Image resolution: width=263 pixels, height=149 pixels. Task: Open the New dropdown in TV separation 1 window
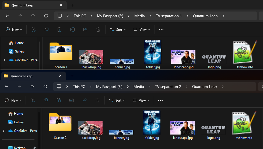(x=14, y=29)
